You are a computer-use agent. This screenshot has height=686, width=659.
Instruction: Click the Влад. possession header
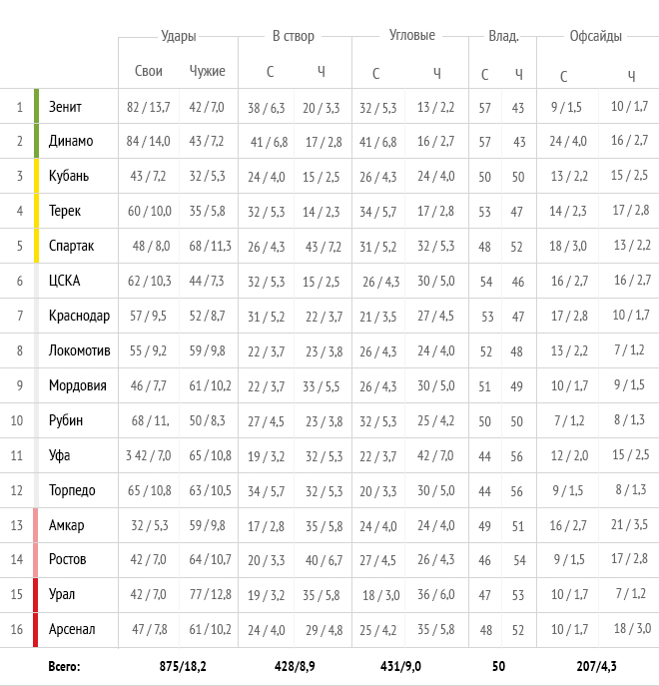tap(503, 36)
